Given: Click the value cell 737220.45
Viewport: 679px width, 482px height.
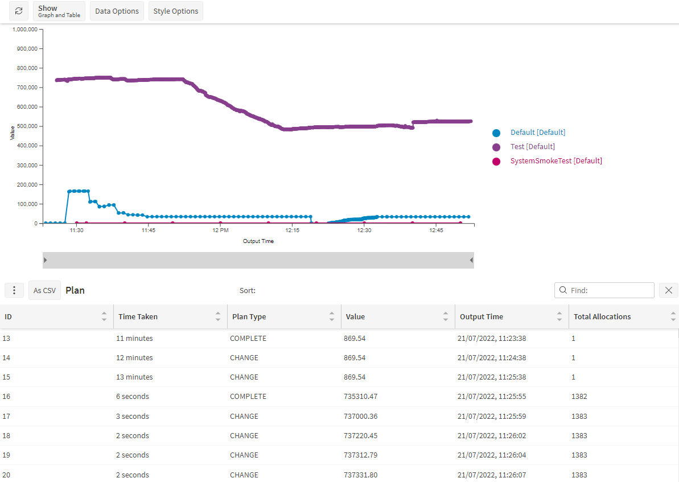Looking at the screenshot, I should [361, 436].
